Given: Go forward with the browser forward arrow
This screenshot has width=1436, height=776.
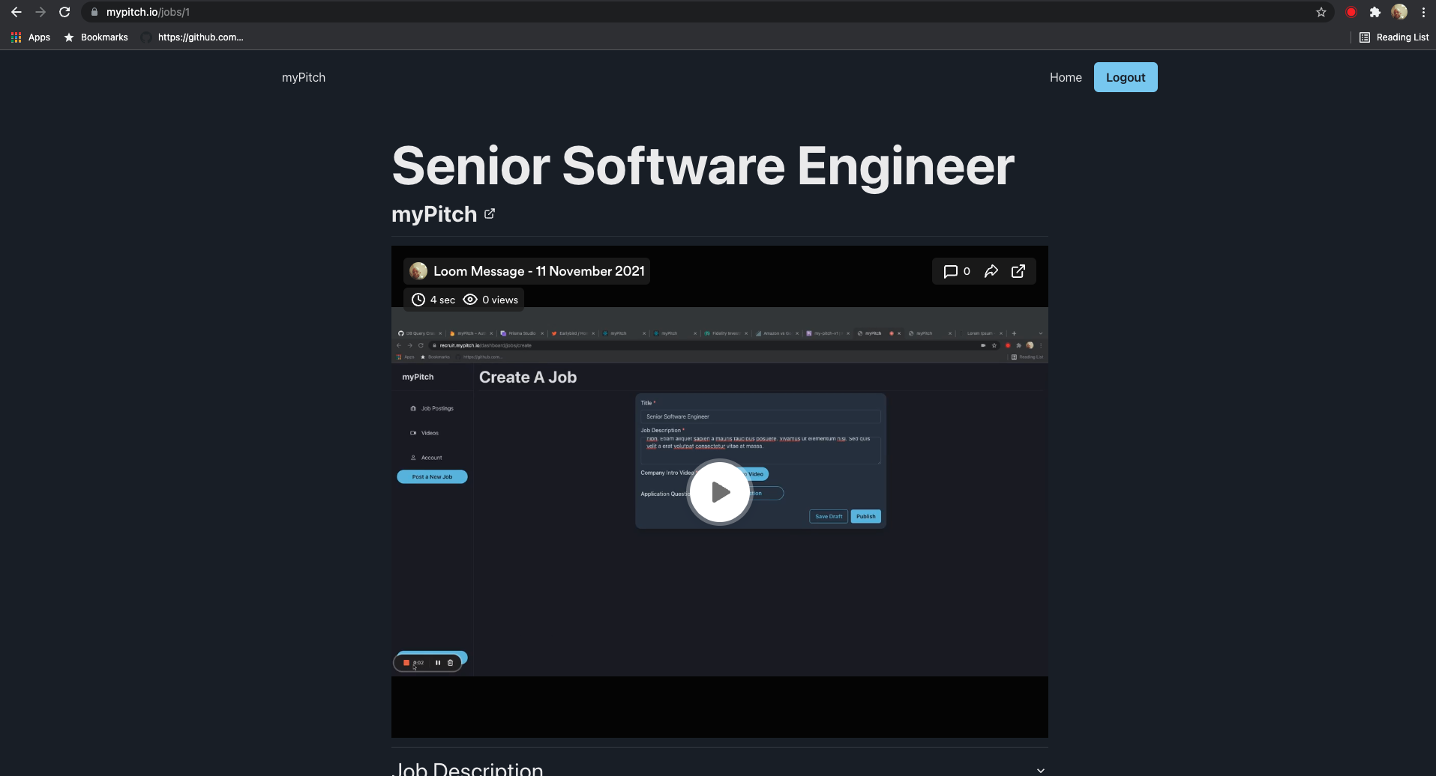Looking at the screenshot, I should click(x=40, y=12).
